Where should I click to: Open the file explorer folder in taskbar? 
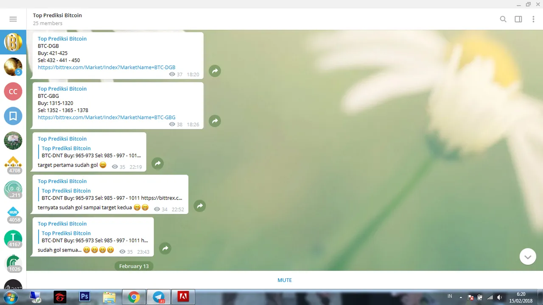point(109,297)
